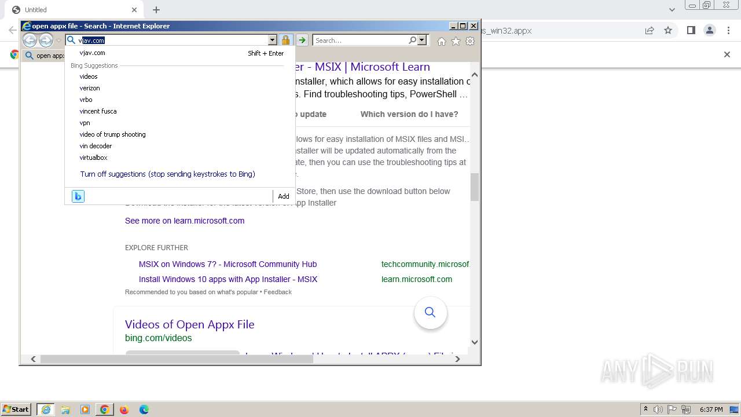741x417 pixels.
Task: Bookmark this page with Chrome's star icon
Action: pos(668,30)
